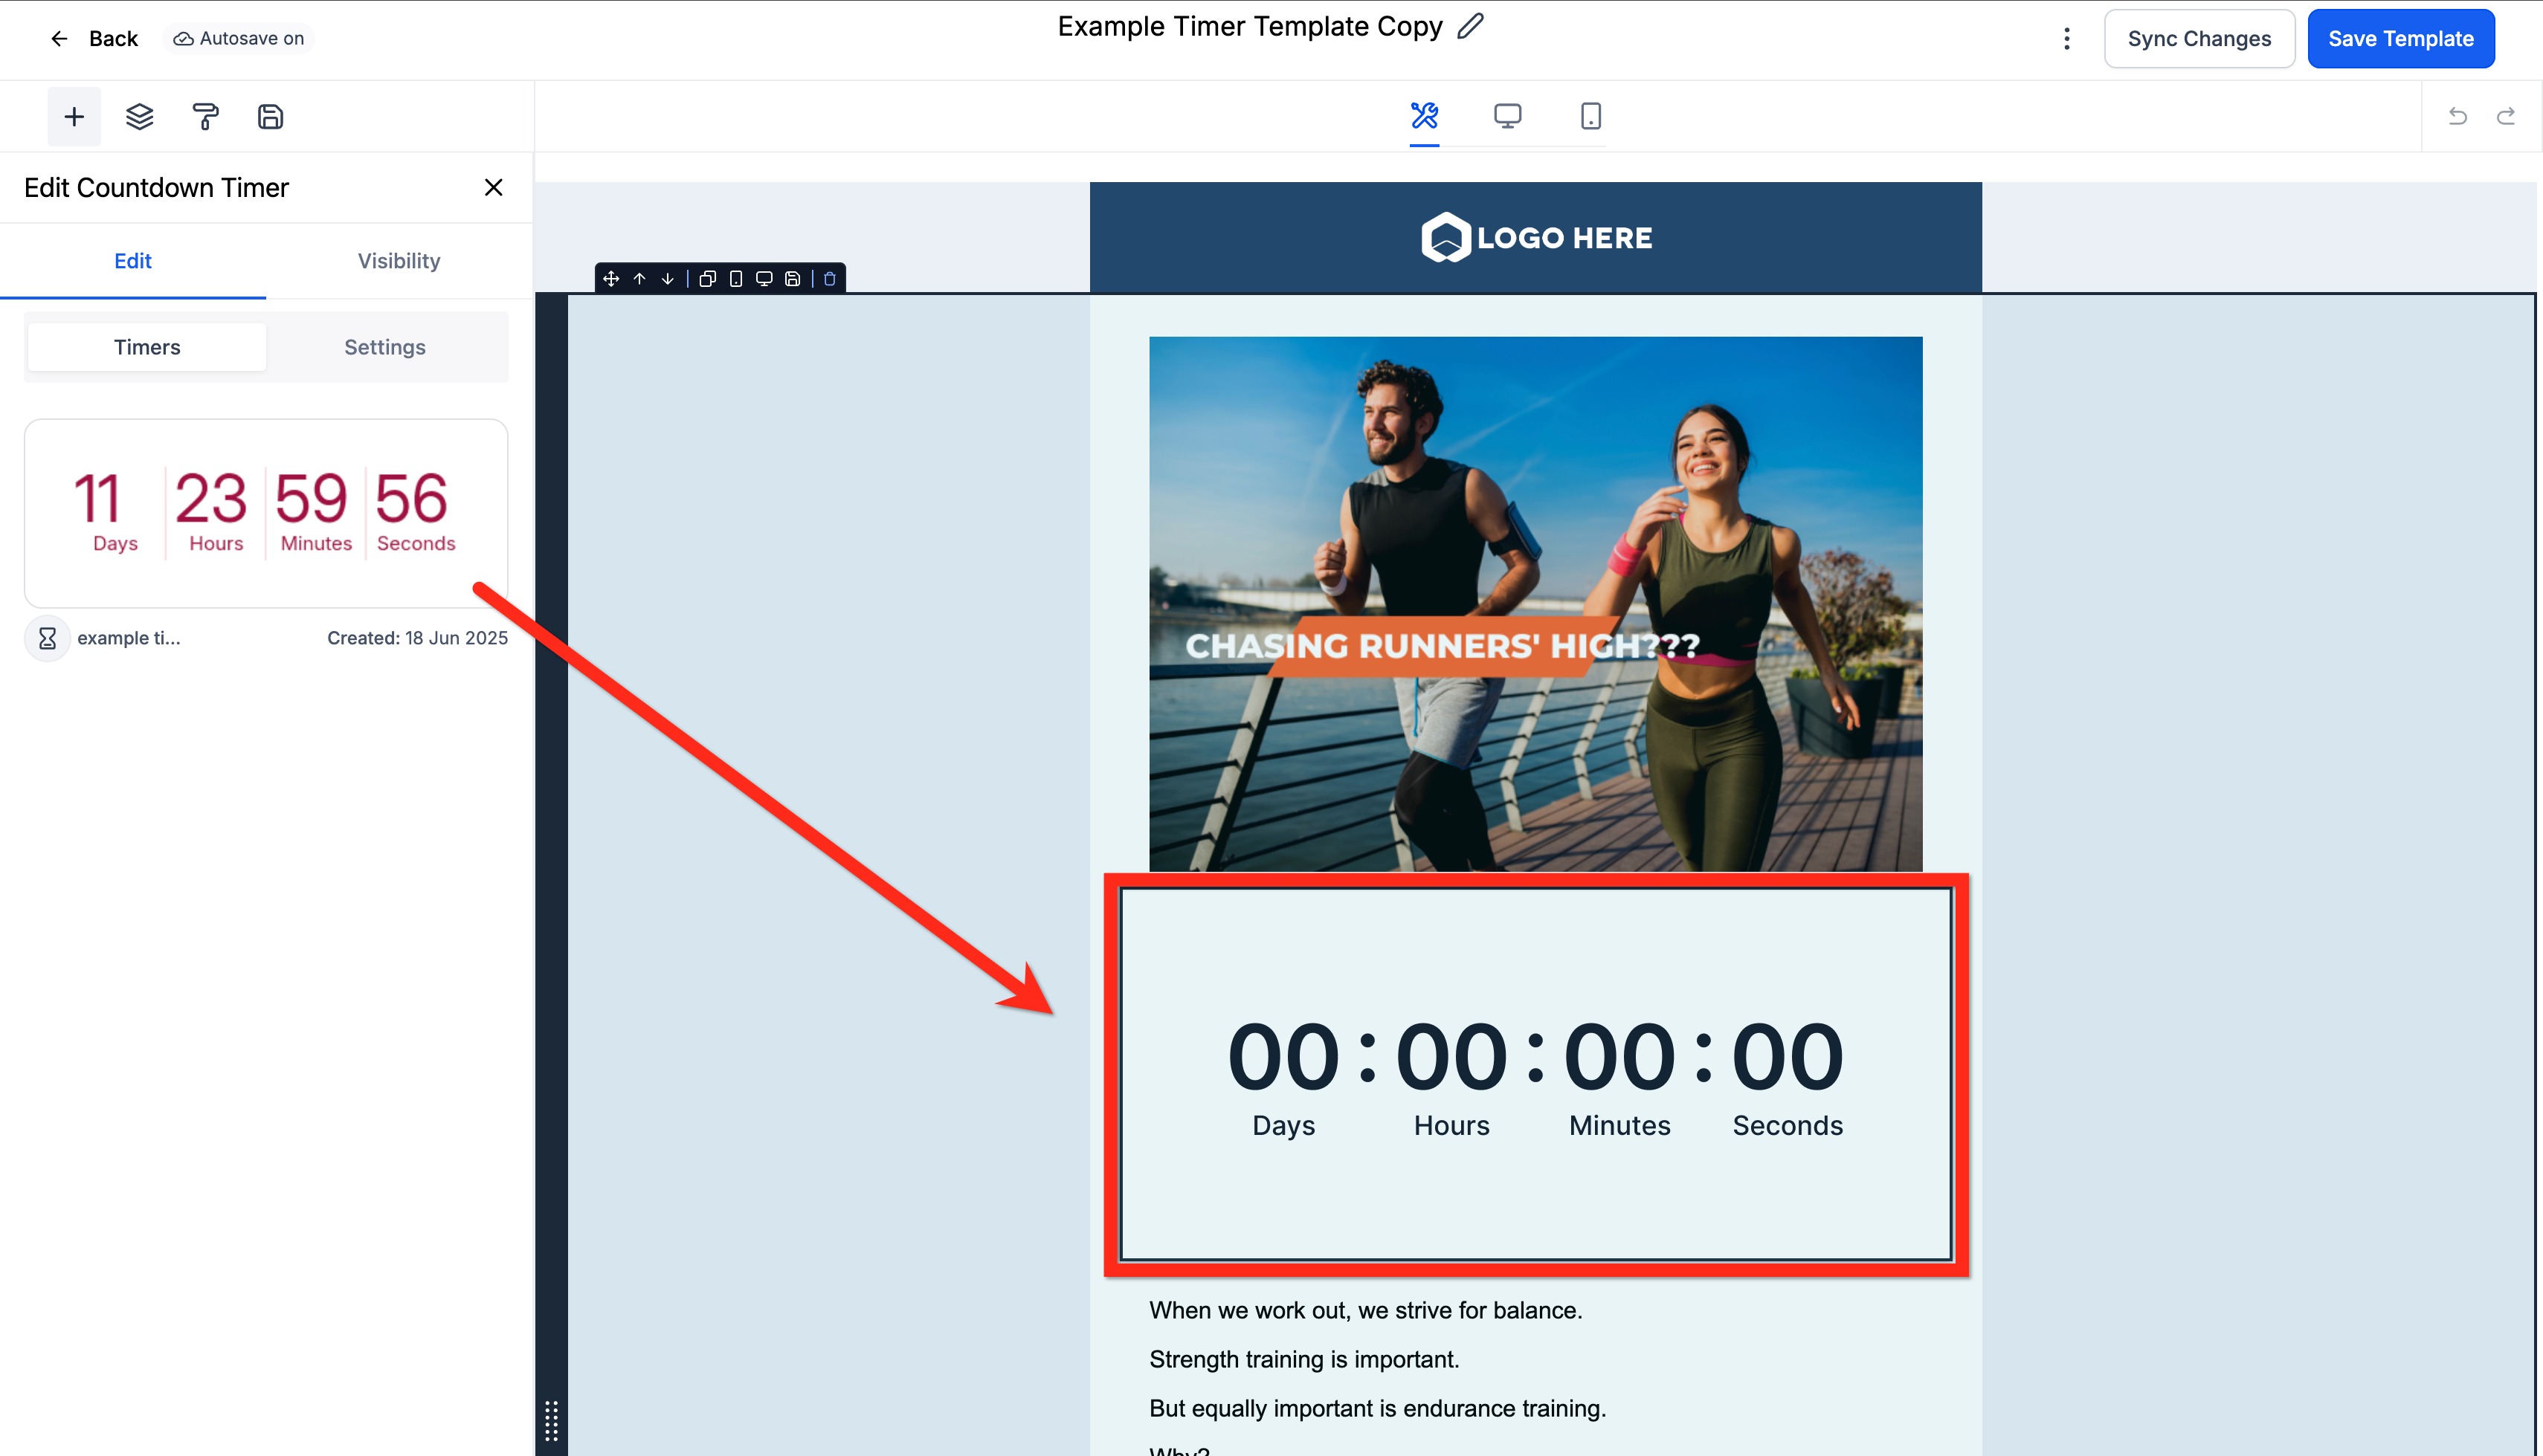Select the example timer thumbnail card
Screen dimensions: 2543x1456
265,513
